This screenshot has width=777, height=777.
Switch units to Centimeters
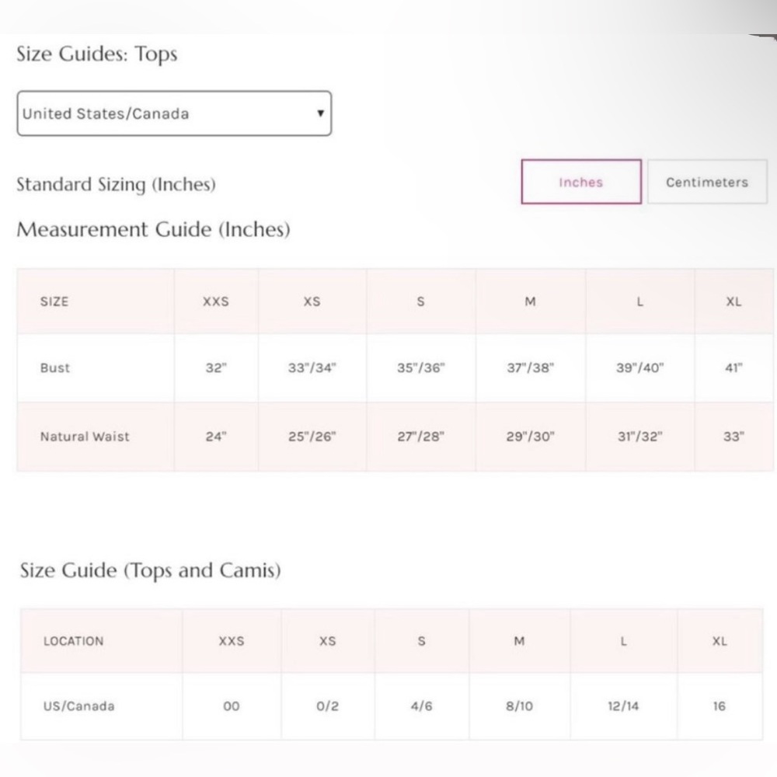coord(706,182)
